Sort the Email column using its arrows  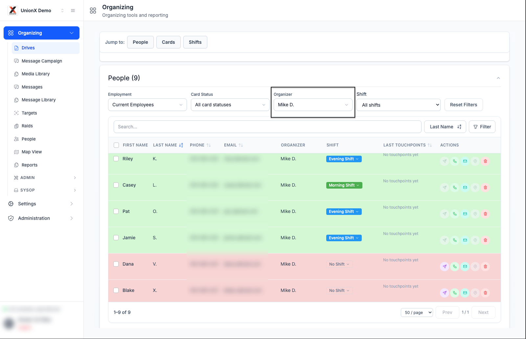click(x=241, y=145)
